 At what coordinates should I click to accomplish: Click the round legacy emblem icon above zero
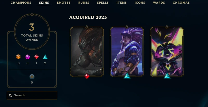32,77
